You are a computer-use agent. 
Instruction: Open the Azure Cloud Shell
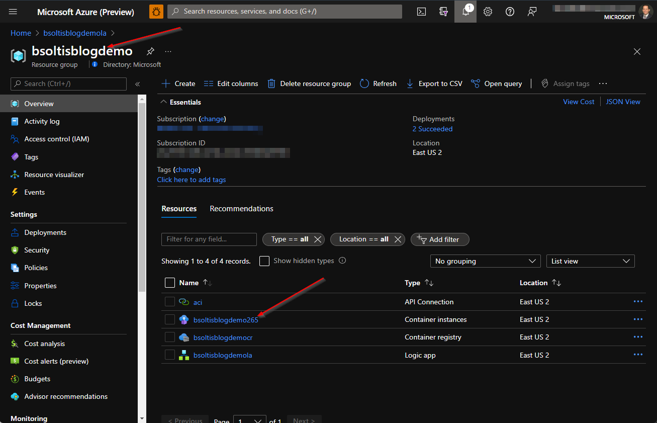[421, 12]
